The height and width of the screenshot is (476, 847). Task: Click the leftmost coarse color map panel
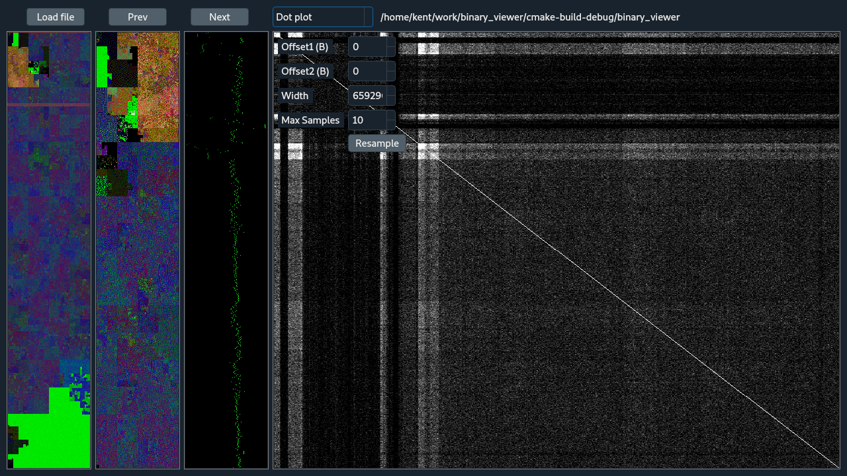click(x=49, y=250)
